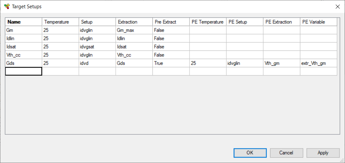
Task: Click the False Pre Extract cell for Idlin
Action: [x=171, y=38]
